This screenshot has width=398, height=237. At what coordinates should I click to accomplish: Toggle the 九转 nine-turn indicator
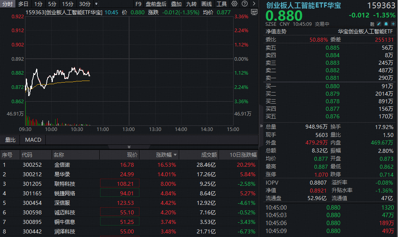pos(191,4)
